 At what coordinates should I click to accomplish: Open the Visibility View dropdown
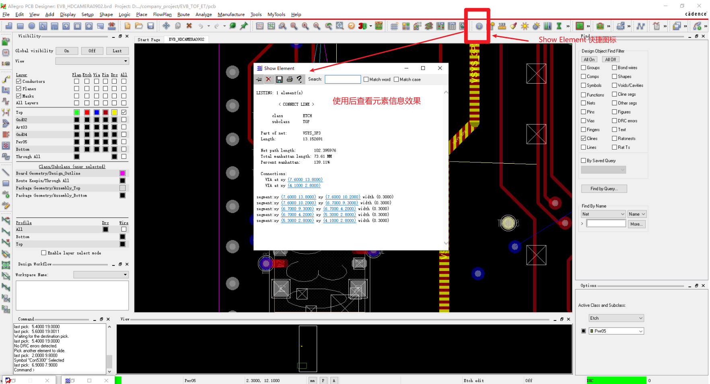(x=92, y=61)
